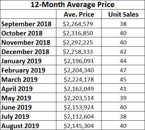Select the Unit Sales column header
The width and height of the screenshot is (145, 130).
click(x=123, y=14)
